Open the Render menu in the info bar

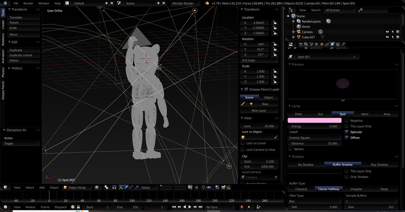(x=28, y=3)
